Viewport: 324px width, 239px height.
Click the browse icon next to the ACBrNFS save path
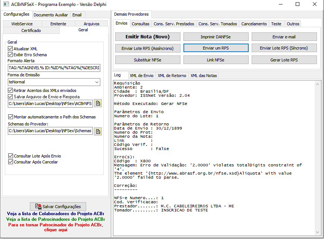click(98, 103)
